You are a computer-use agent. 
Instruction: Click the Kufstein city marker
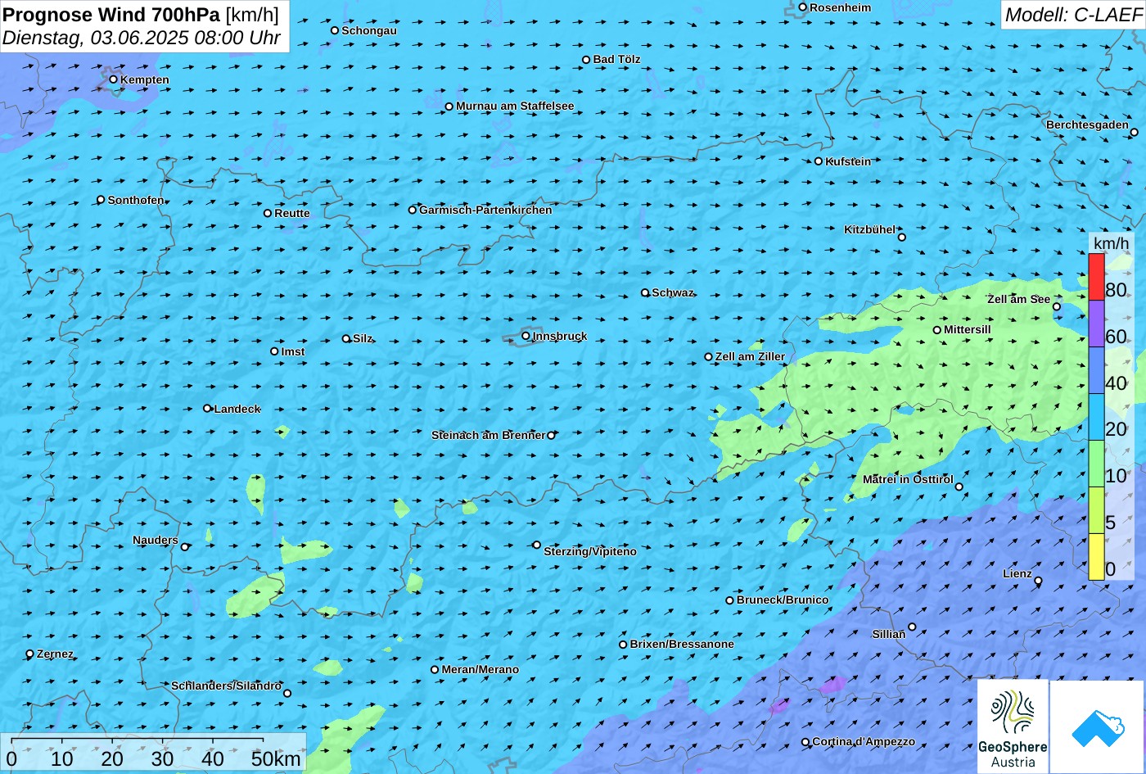818,161
